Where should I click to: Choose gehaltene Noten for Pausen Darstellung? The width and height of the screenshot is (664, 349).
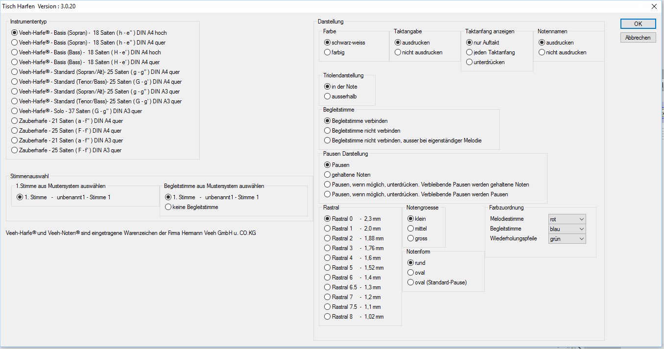328,175
